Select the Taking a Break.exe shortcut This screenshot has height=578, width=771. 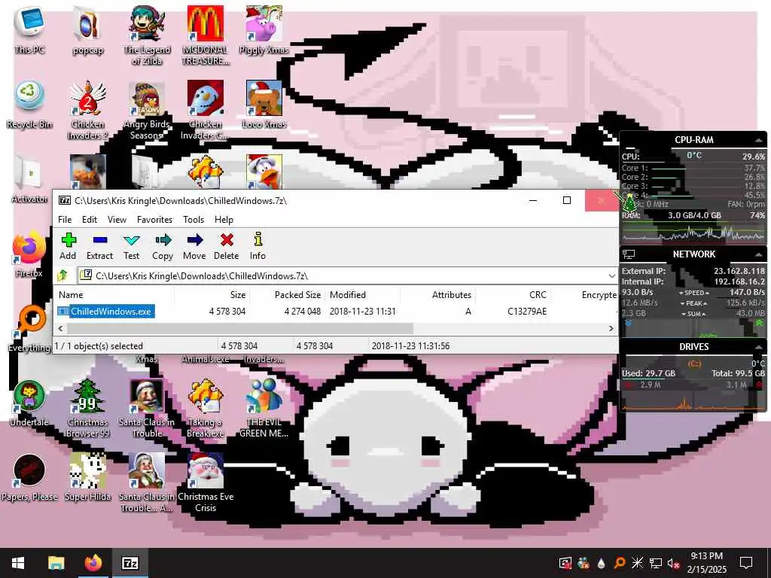click(x=206, y=408)
